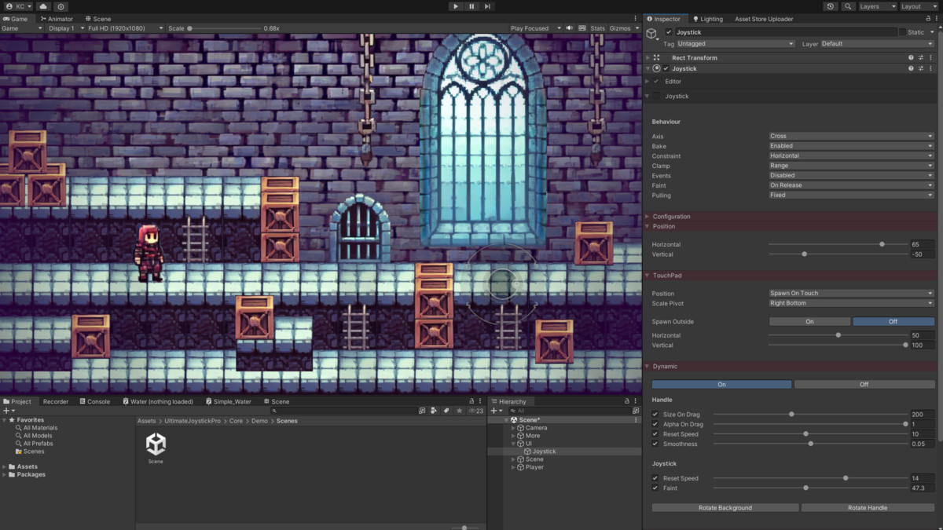Click the Step frame button
Viewport: 943px width, 530px height.
tap(487, 6)
